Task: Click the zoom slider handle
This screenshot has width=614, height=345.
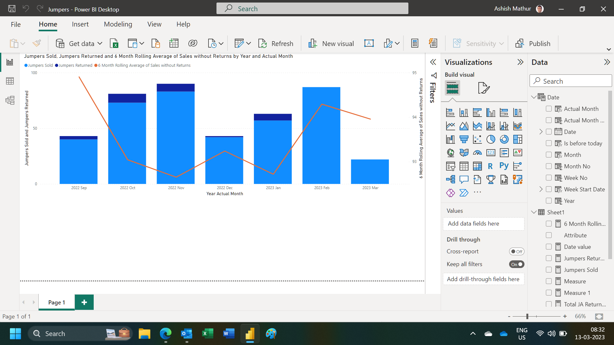Action: [x=527, y=316]
